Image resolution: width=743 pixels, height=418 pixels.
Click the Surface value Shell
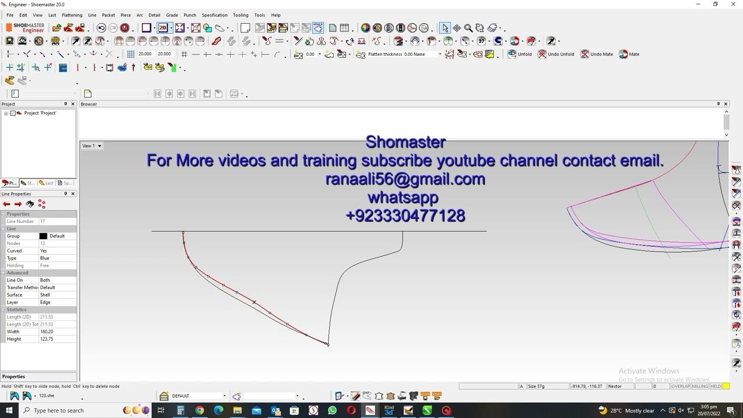tap(57, 295)
